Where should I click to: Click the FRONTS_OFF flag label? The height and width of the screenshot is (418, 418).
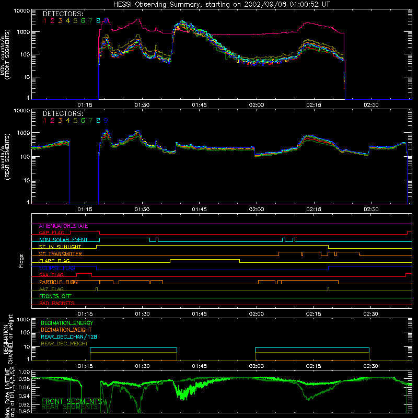click(55, 296)
